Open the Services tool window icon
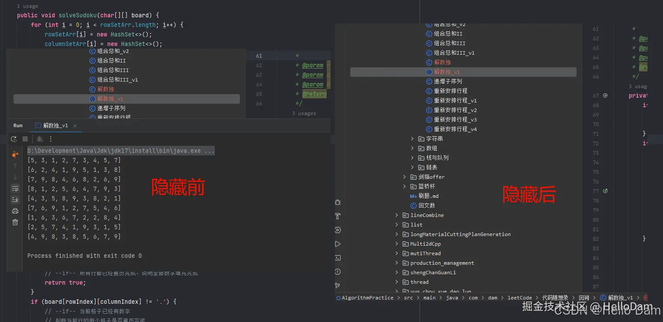The image size is (663, 322). (338, 230)
